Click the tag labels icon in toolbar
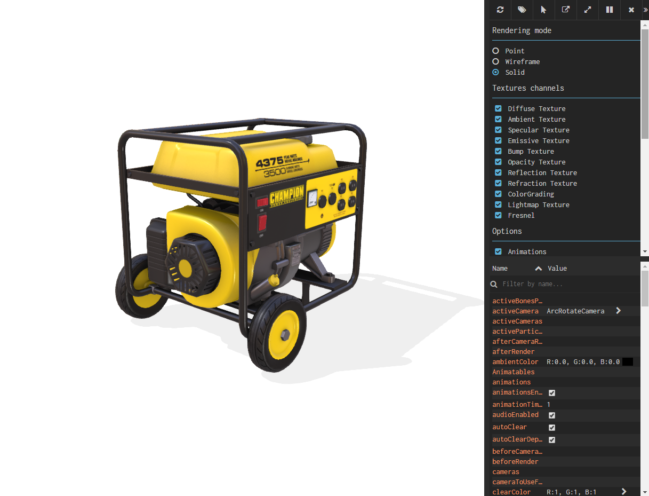Viewport: 649px width, 496px height. (522, 10)
